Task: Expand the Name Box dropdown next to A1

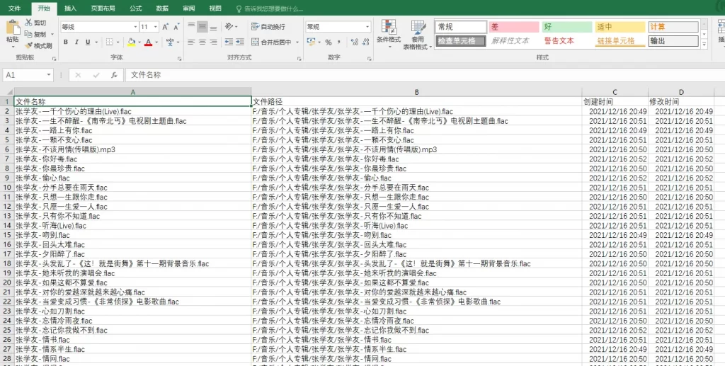Action: tap(49, 75)
